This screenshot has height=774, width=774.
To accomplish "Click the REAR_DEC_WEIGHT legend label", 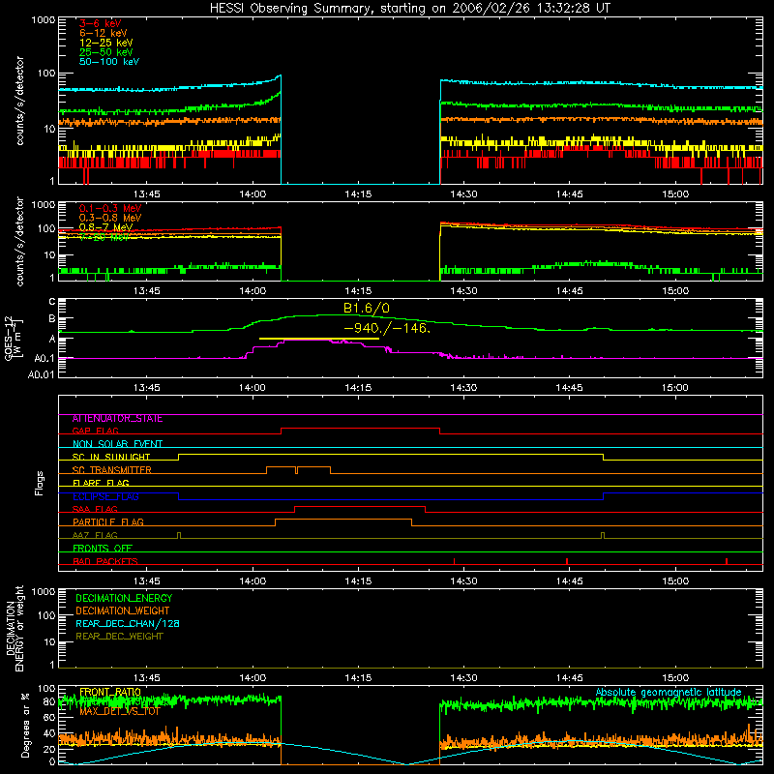I will (x=119, y=637).
